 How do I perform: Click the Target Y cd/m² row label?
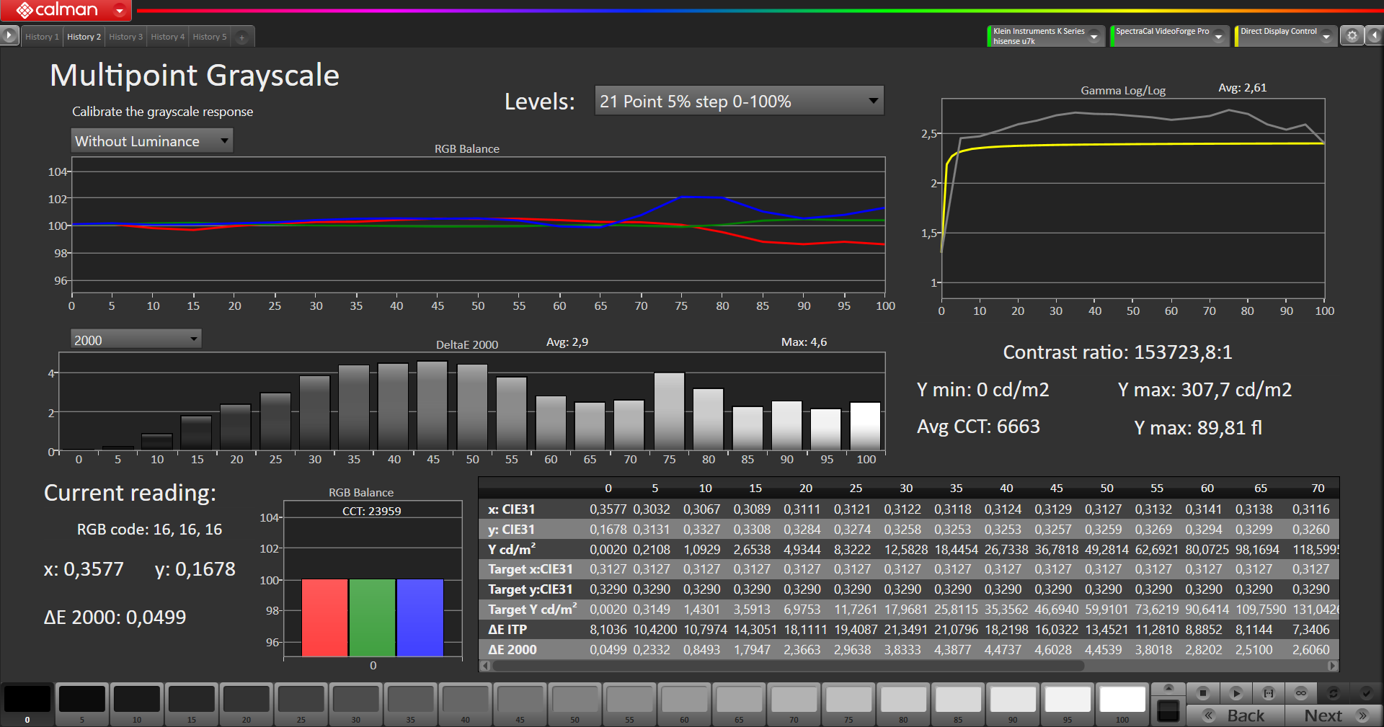532,610
